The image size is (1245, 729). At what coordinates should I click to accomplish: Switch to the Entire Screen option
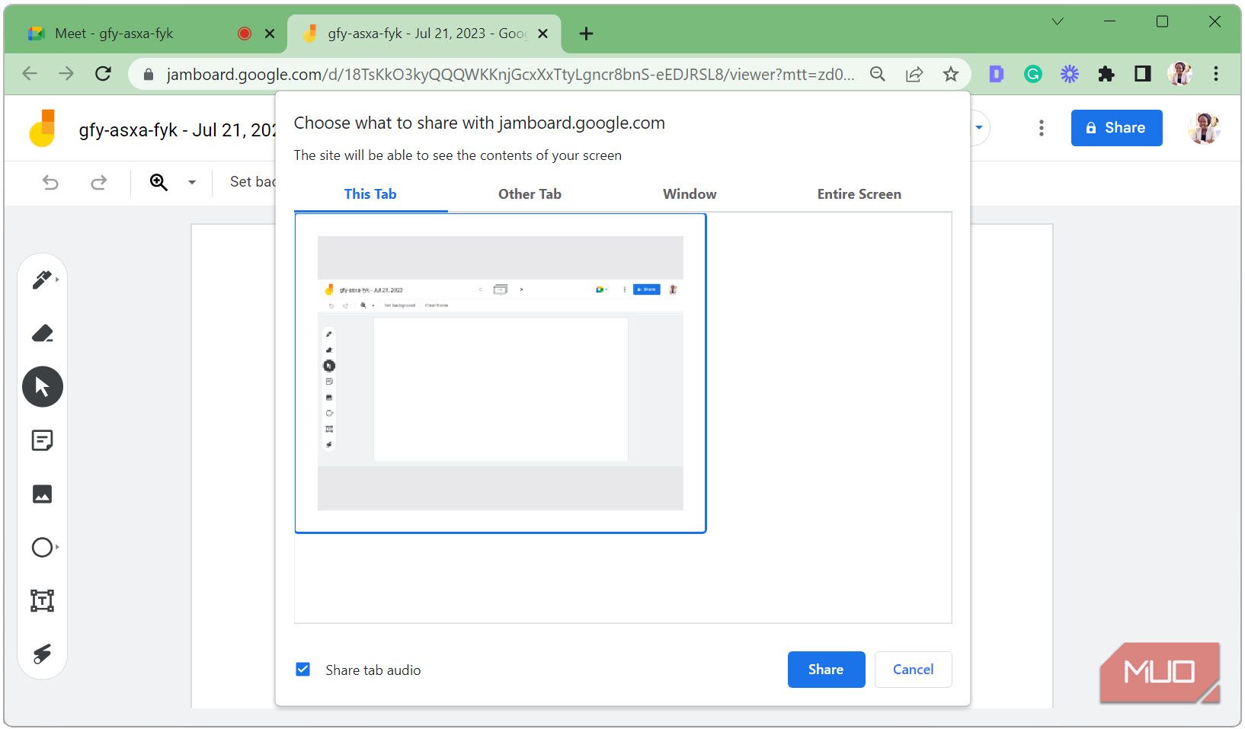[859, 194]
